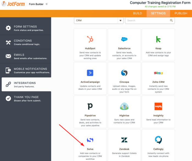Click 'Instantly connect with new leads via phone'
The width and height of the screenshot is (192, 161).
click(x=158, y=155)
